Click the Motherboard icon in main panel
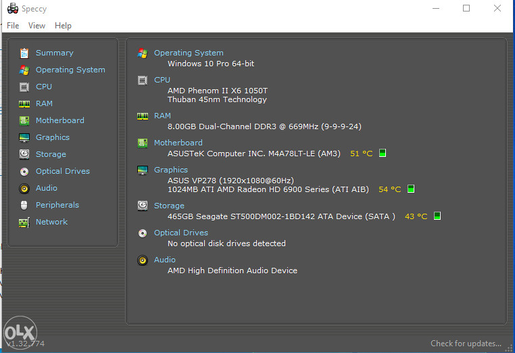Viewport: 515px width, 353px height. point(143,143)
